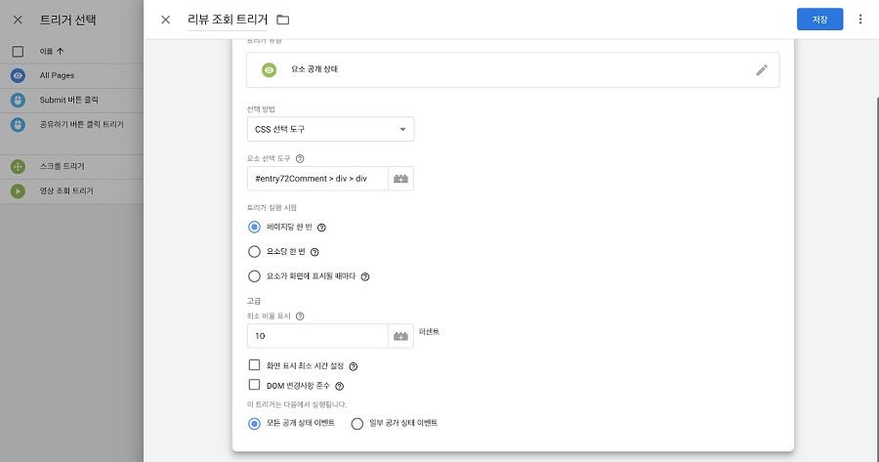Open the CSS 선택 도구 dropdown
Screen dimensions: 879x462
[x=330, y=129]
